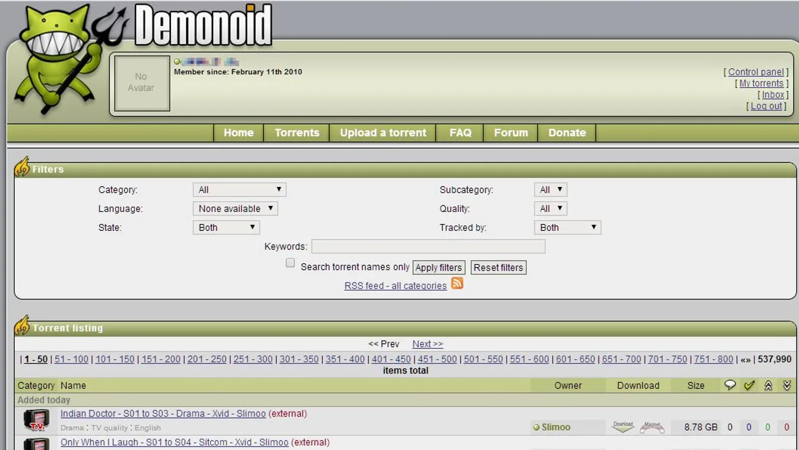
Task: Jump to items 301 - 350
Action: [299, 359]
